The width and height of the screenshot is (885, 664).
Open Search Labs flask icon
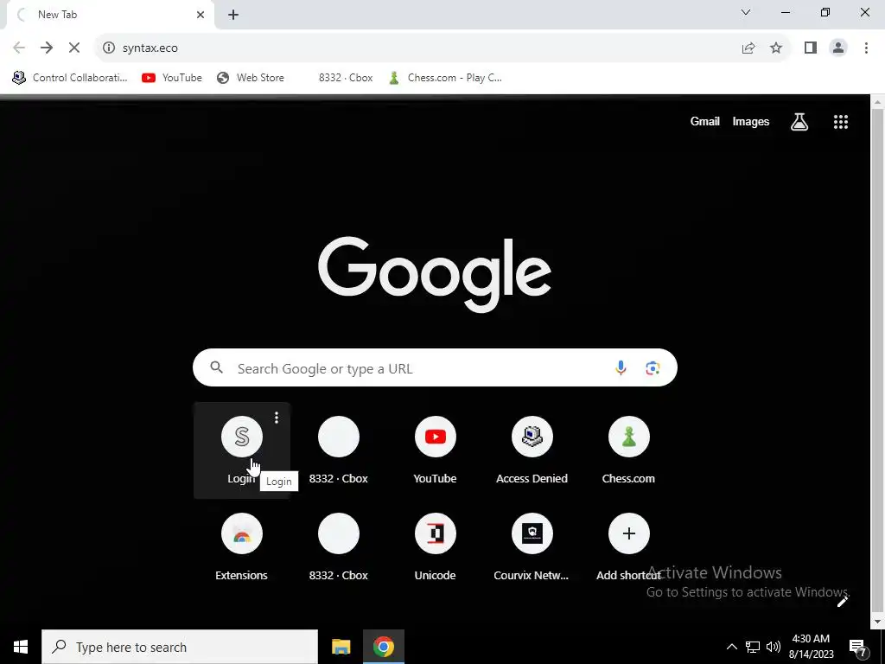tap(799, 121)
